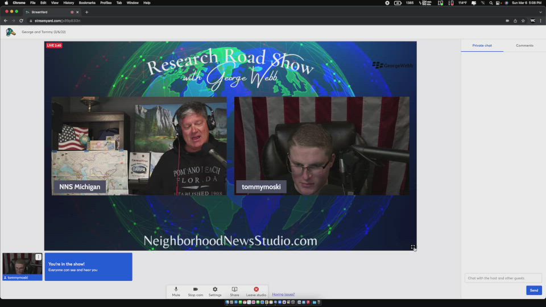This screenshot has height=307, width=546.
Task: Open the studio Settings gear
Action: tap(215, 291)
